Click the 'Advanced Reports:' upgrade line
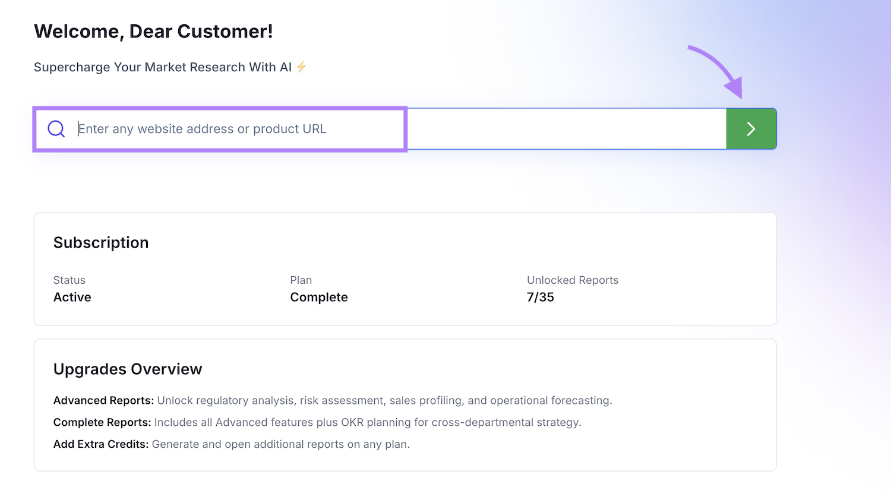The width and height of the screenshot is (891, 503). pos(333,401)
